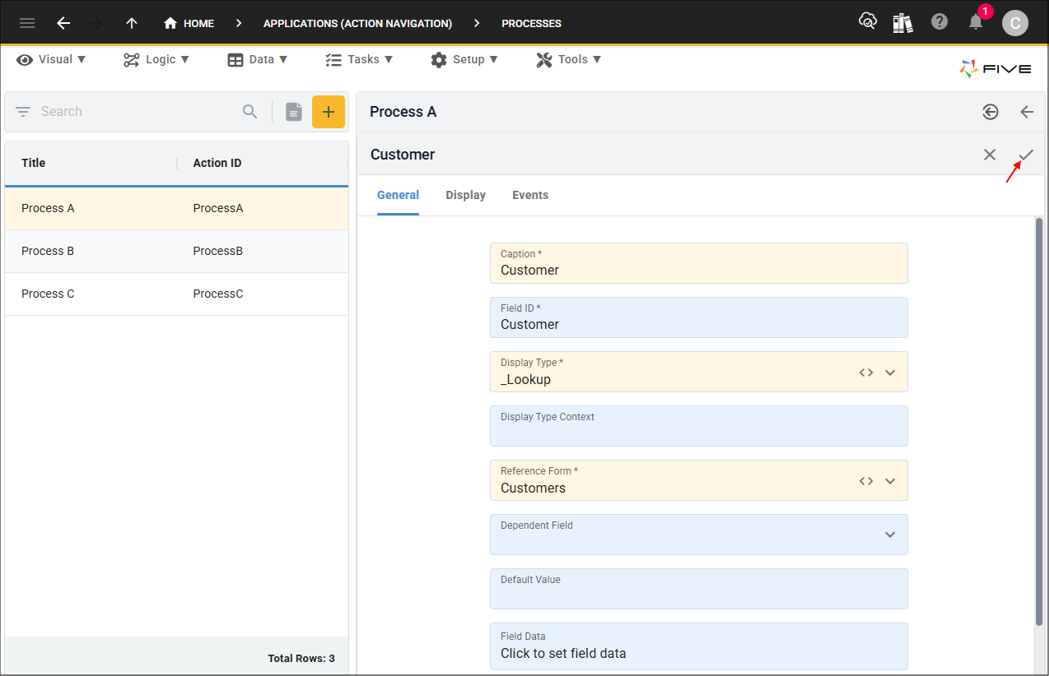
Task: Go back with the left arrow
Action: [x=63, y=23]
